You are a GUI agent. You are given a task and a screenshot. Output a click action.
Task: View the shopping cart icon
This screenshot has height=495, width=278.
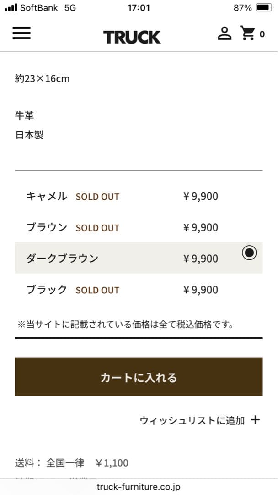(x=247, y=33)
